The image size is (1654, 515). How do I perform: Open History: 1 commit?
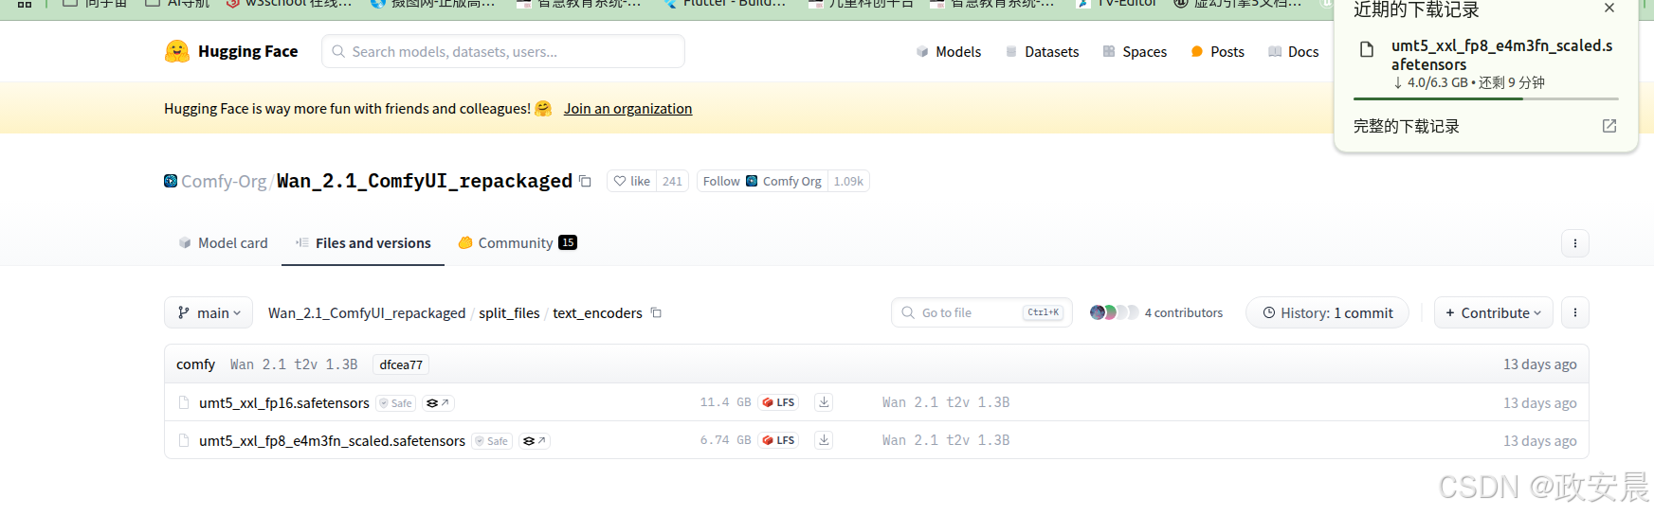1327,312
